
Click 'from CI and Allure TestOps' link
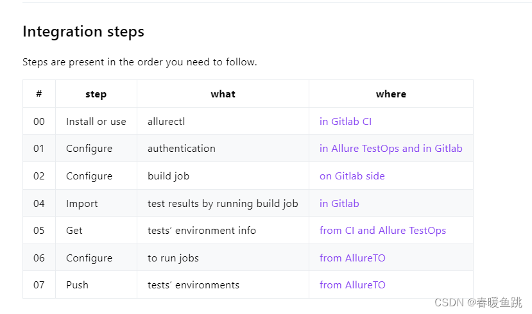[x=382, y=231]
